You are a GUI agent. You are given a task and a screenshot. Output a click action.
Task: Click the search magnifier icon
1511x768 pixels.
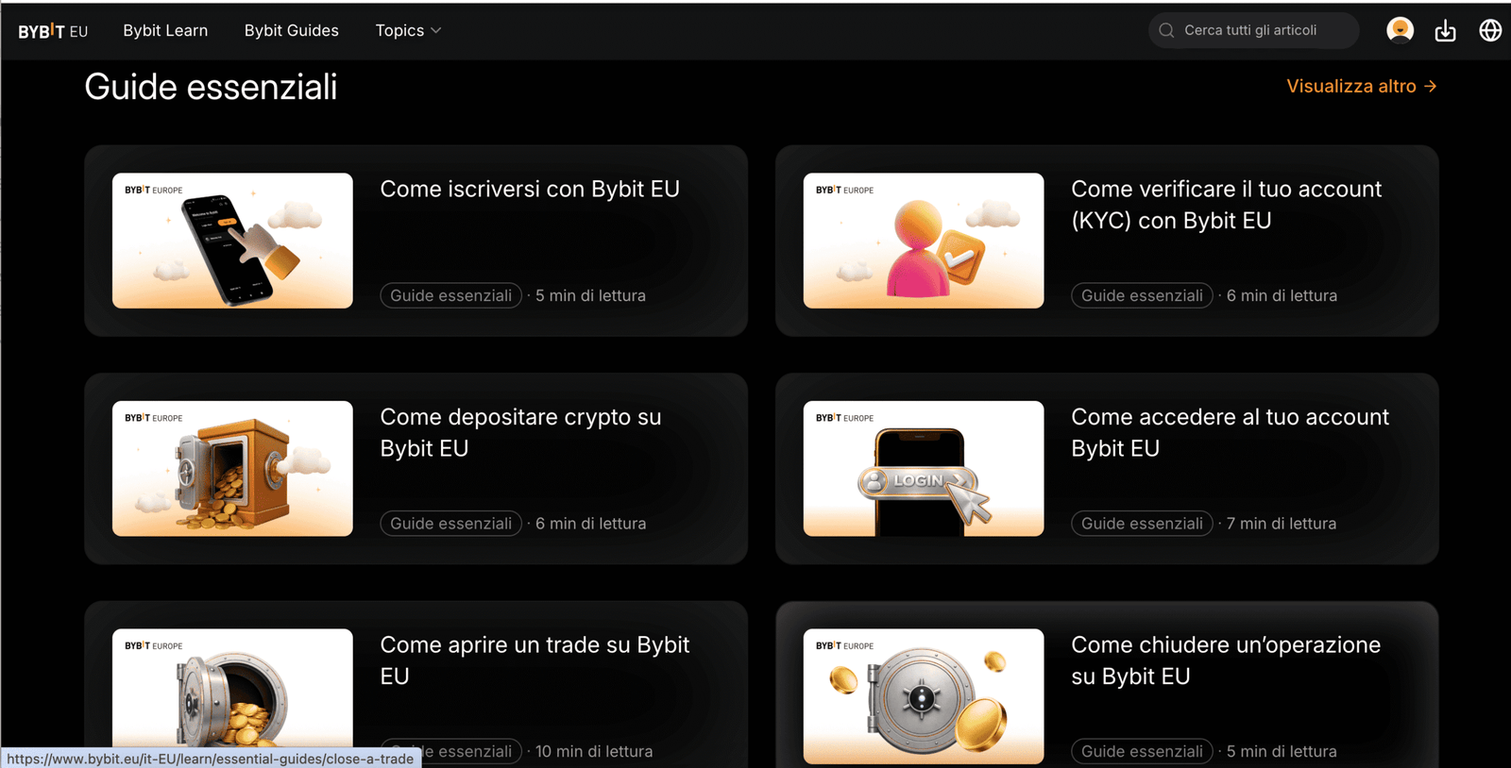(x=1166, y=30)
